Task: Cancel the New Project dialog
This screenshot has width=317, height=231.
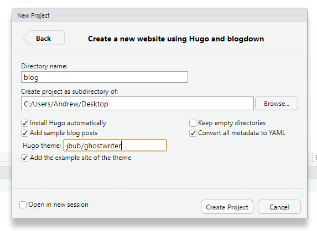Action: pyautogui.click(x=279, y=207)
